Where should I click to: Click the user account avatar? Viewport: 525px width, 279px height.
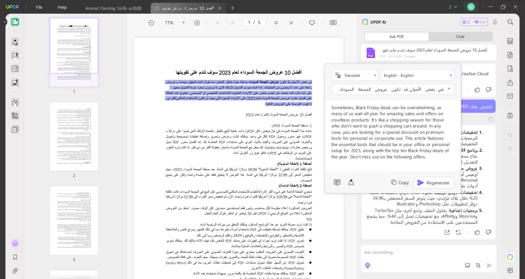[x=471, y=7]
